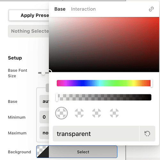Select the fourth transparent swatch

point(114,113)
